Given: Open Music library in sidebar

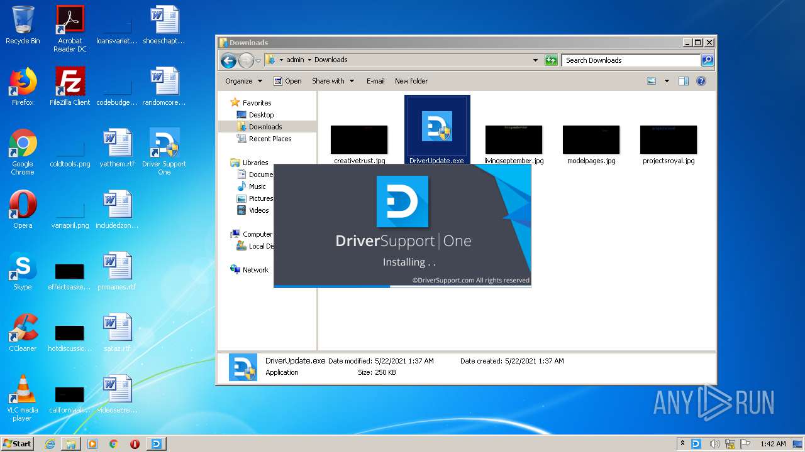Looking at the screenshot, I should point(252,186).
